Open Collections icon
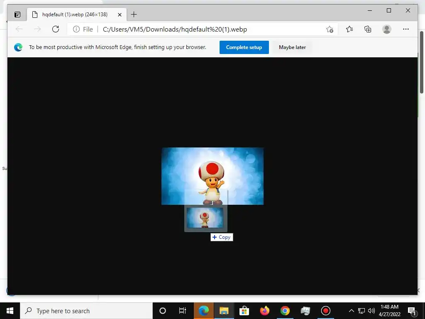The height and width of the screenshot is (319, 425). (368, 29)
